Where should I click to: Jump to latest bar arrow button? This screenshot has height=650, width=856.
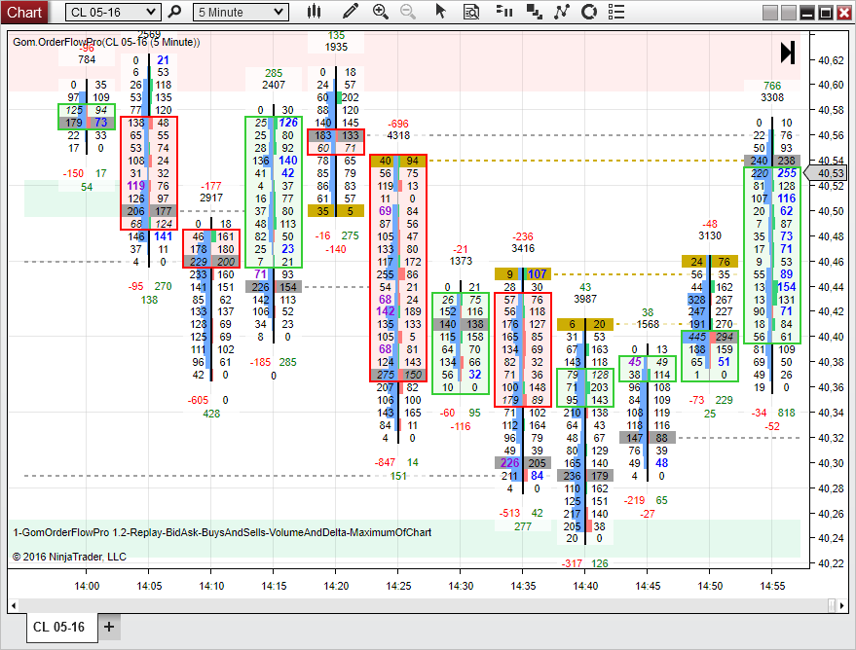(x=787, y=53)
